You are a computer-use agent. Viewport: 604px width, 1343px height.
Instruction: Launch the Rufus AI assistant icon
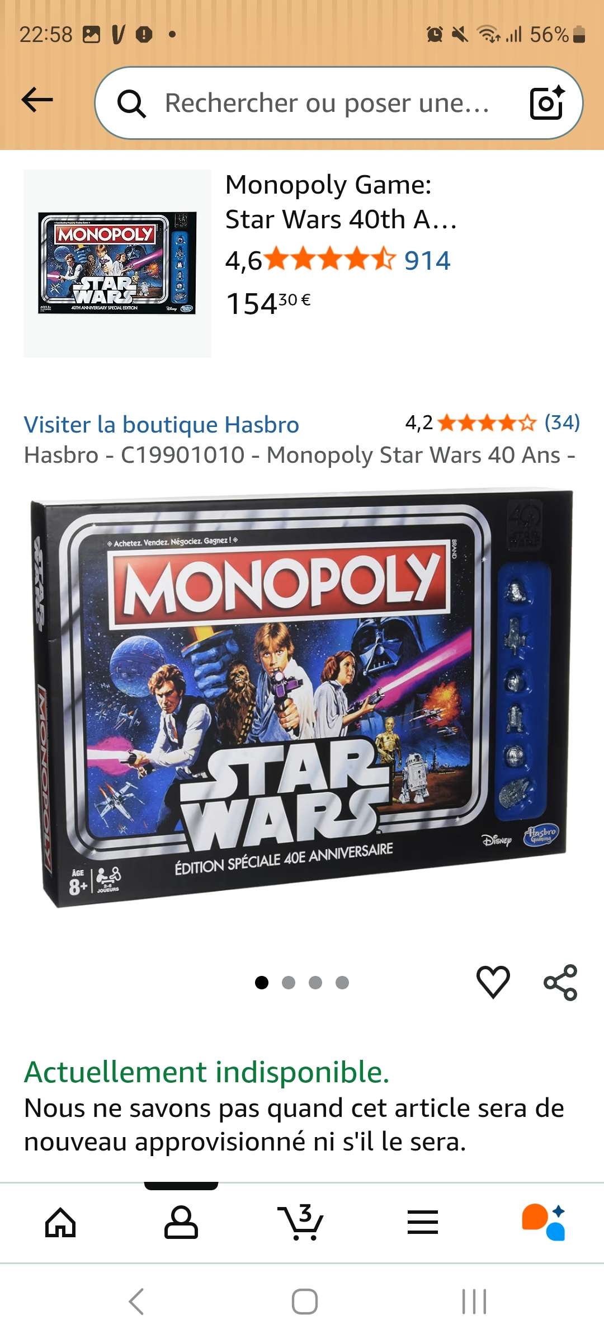click(544, 1222)
